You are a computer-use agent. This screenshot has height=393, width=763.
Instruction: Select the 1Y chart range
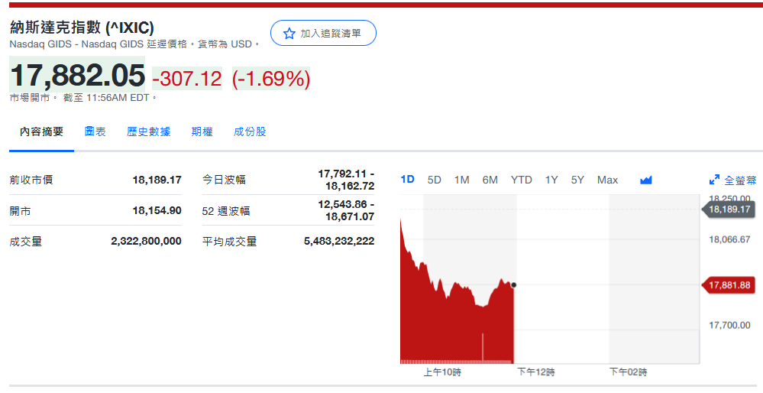pyautogui.click(x=551, y=180)
